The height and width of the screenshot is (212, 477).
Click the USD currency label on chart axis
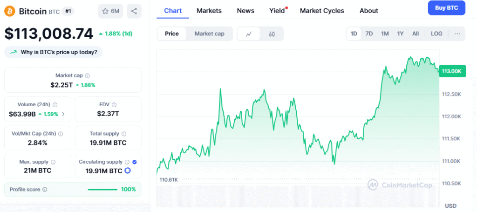[450, 206]
